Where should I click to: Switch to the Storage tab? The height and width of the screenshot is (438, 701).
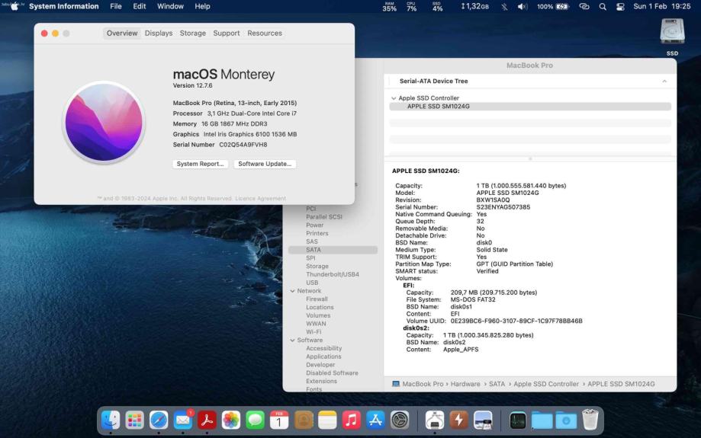pos(193,34)
